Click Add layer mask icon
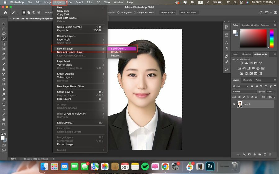 (x=249, y=154)
